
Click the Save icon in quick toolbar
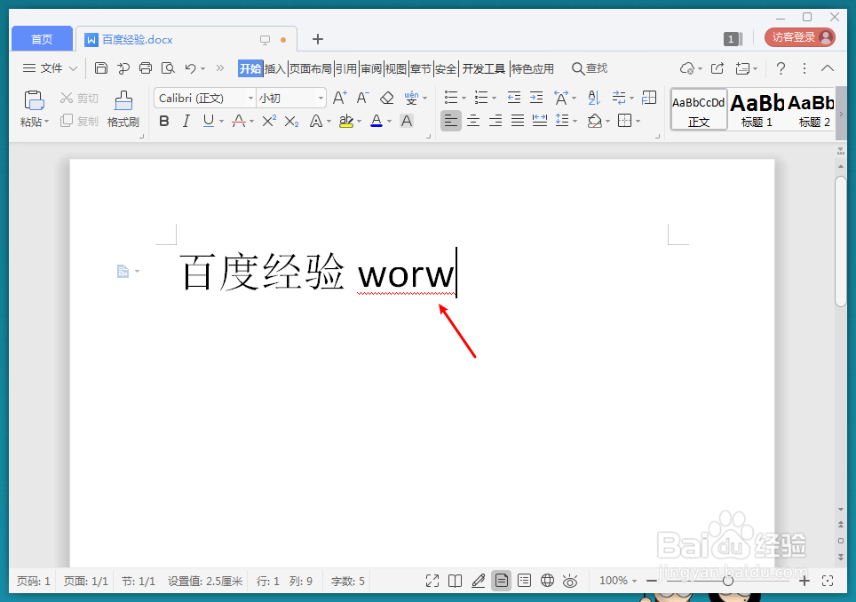tap(101, 68)
